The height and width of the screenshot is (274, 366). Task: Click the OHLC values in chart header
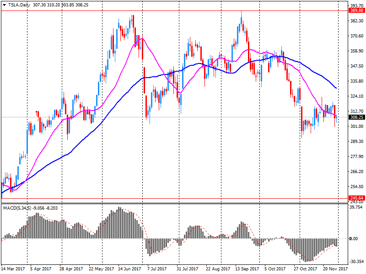[x=61, y=4]
